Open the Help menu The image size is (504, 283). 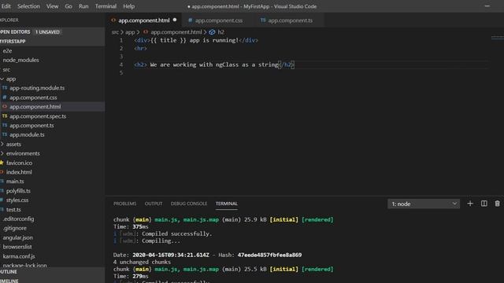129,6
